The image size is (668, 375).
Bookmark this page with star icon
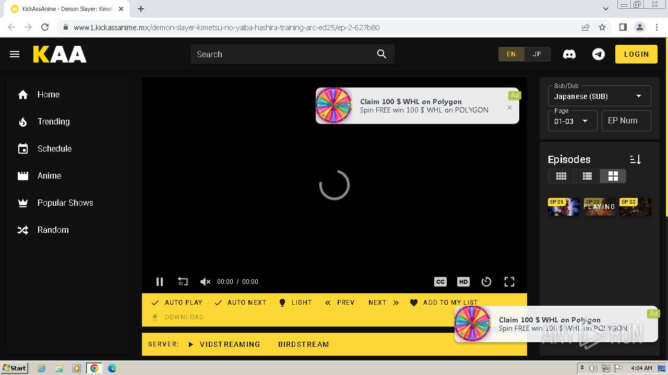coord(602,27)
